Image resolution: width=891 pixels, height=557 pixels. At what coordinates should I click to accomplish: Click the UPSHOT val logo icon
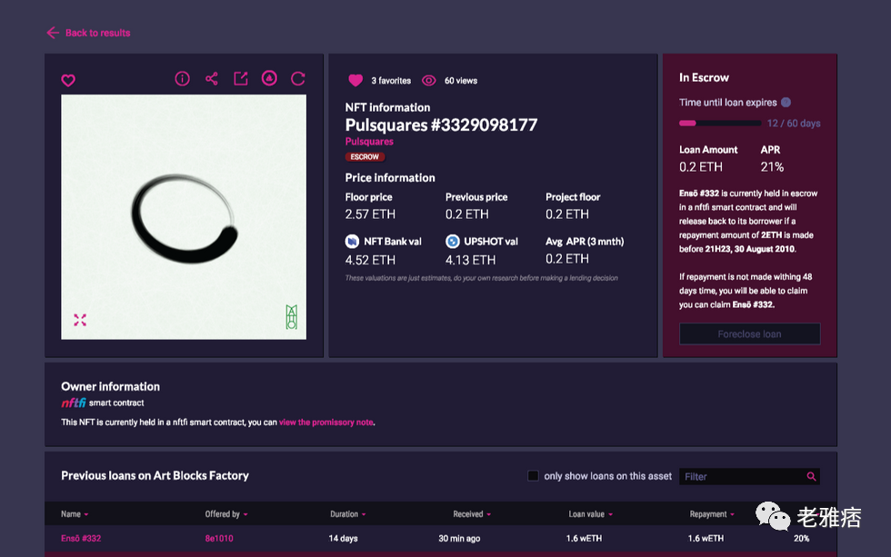tap(453, 242)
